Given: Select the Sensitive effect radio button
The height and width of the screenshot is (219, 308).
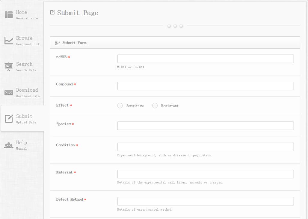Looking at the screenshot, I should (x=120, y=106).
